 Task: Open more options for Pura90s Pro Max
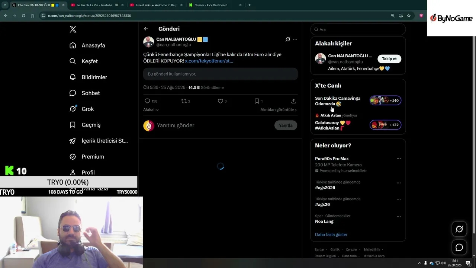(399, 159)
